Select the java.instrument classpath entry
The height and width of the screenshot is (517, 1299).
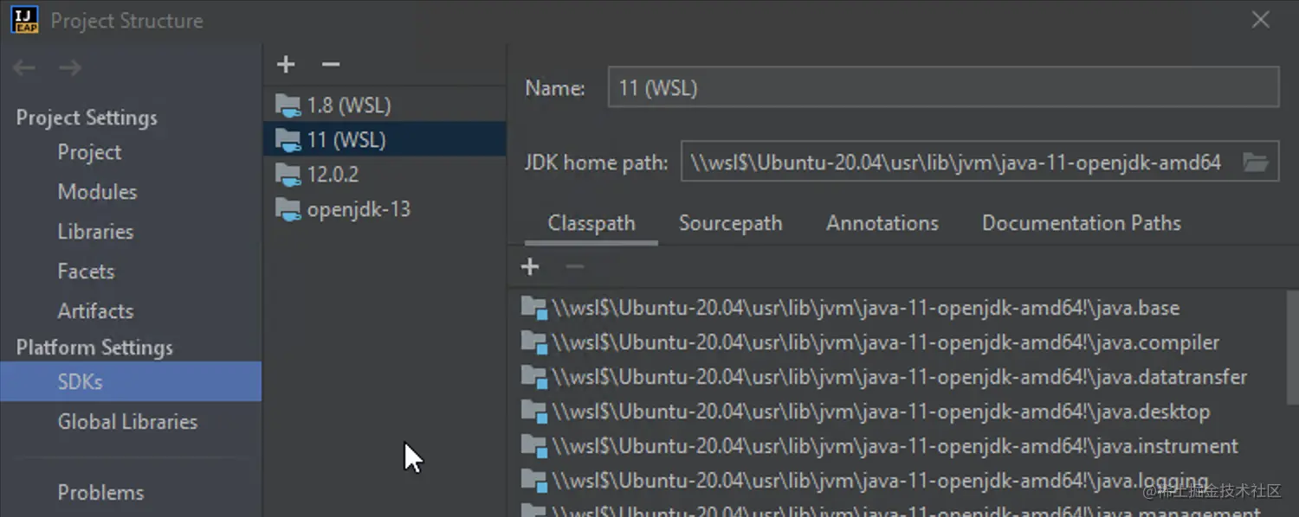pos(897,447)
